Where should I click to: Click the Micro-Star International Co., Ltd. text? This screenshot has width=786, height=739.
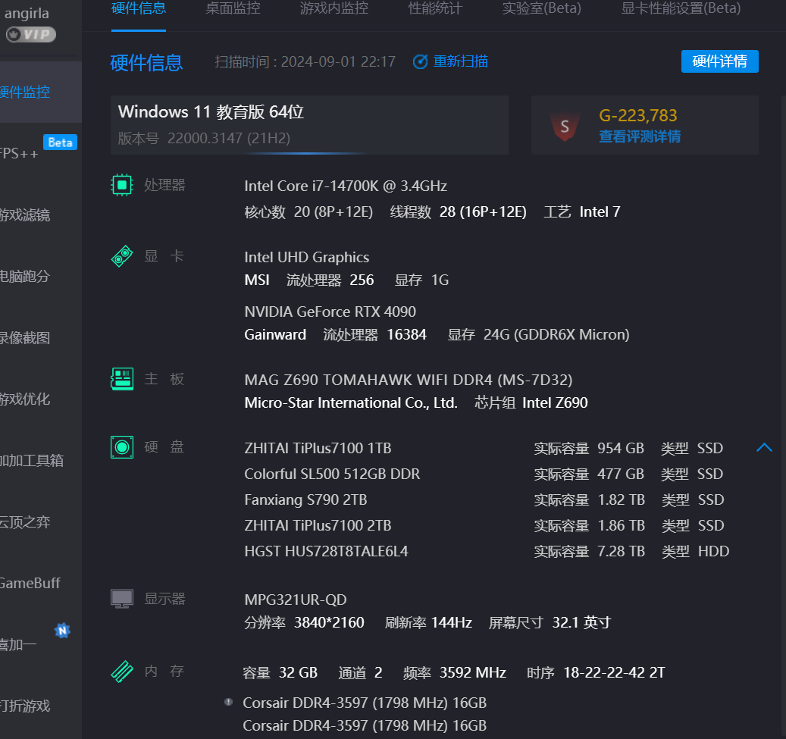tap(351, 402)
